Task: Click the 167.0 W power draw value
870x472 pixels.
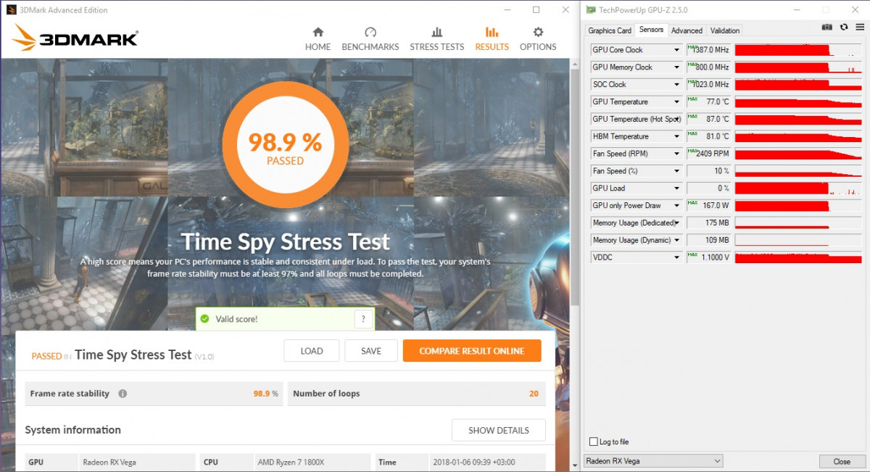Action: tap(708, 206)
